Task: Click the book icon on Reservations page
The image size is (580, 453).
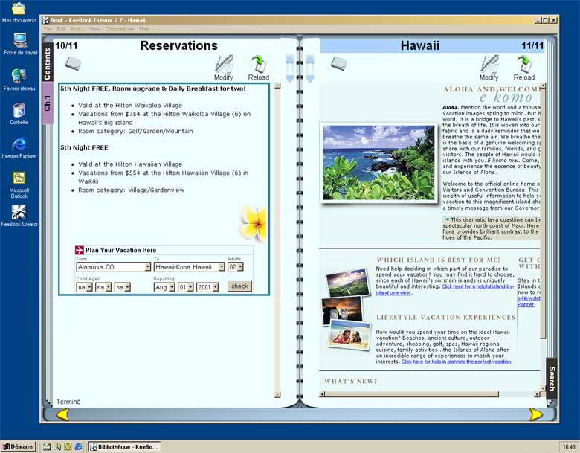Action: pos(73,64)
